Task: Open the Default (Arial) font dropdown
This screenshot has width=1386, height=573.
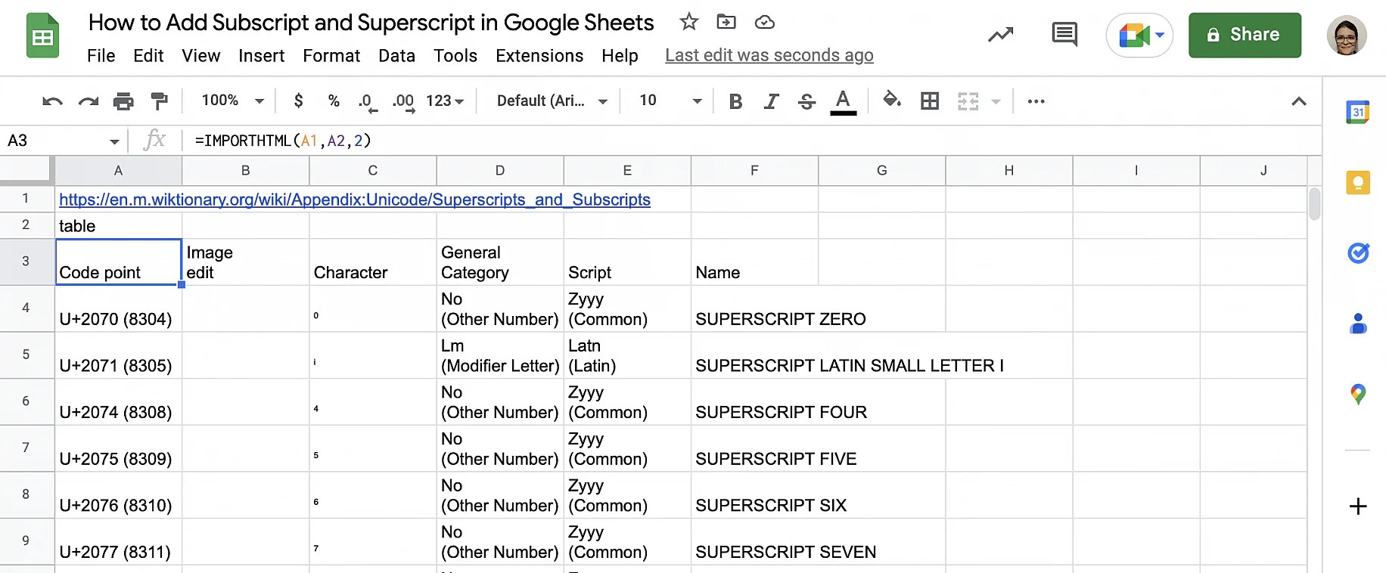Action: 552,101
